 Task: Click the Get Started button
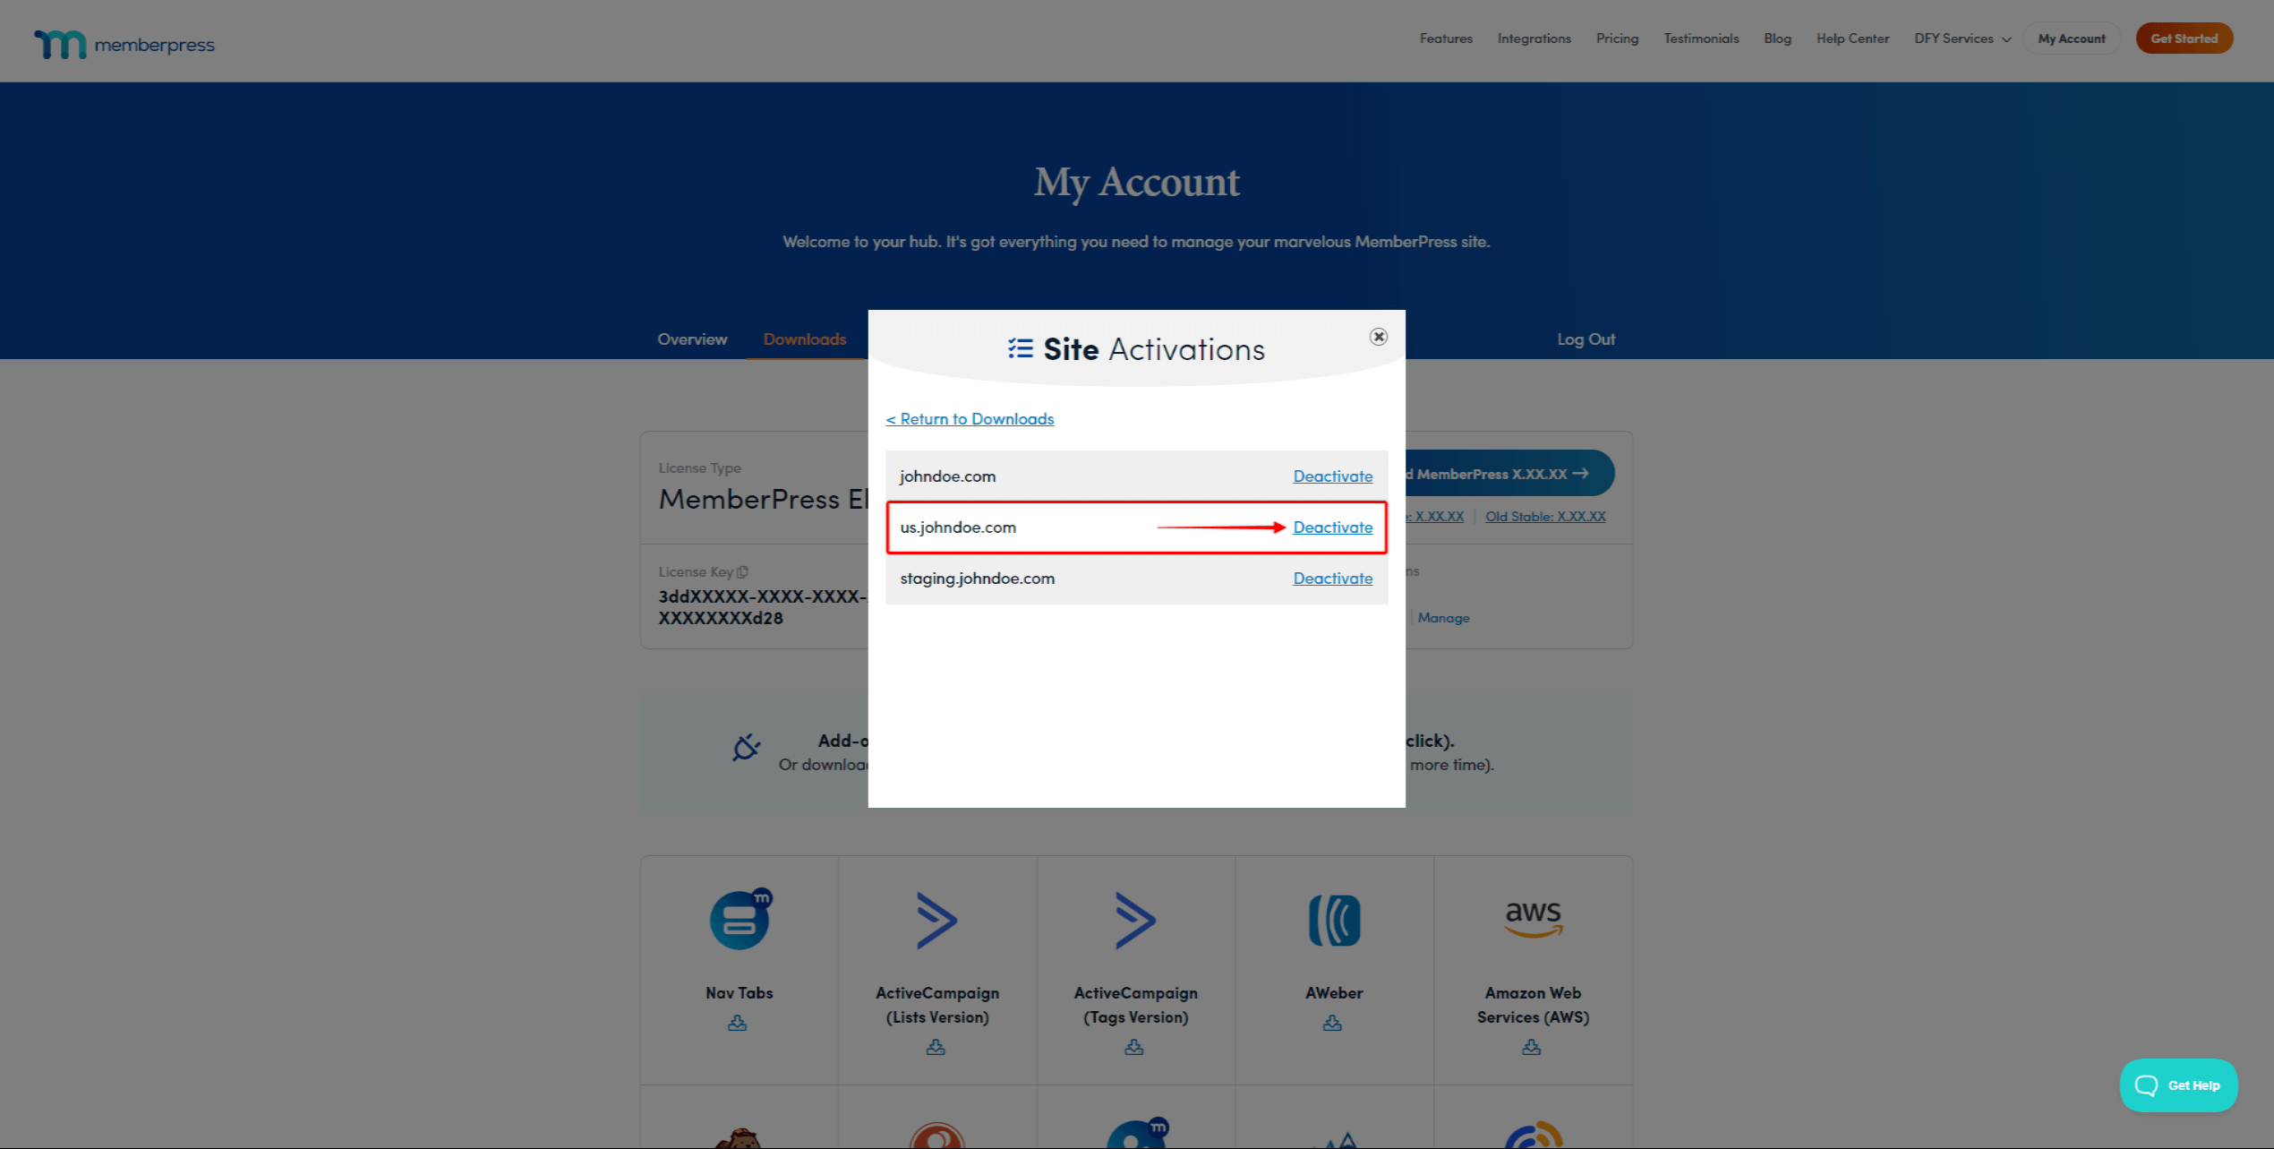tap(2184, 39)
